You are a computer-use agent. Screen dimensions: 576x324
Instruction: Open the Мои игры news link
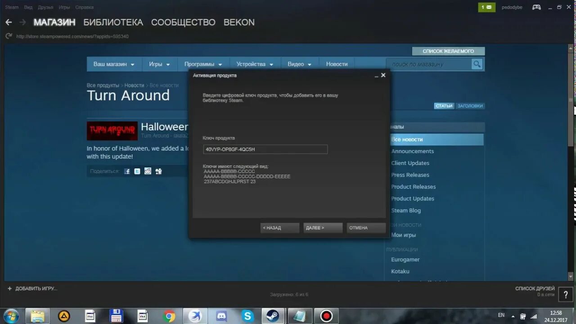pyautogui.click(x=404, y=235)
